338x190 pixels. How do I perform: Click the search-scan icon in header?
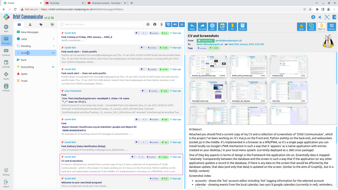[327, 17]
